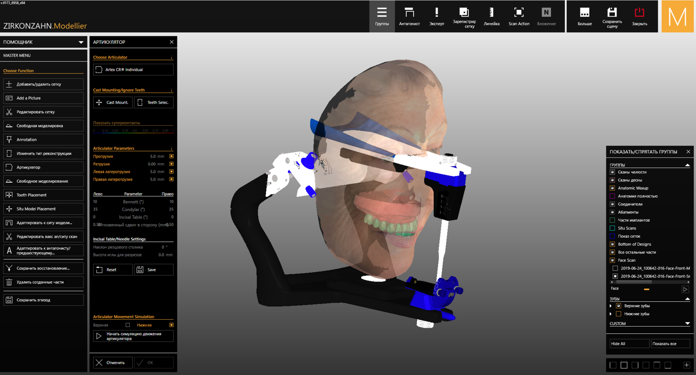This screenshot has height=375, width=696.
Task: Click the Cast Mount. button
Action: [113, 103]
